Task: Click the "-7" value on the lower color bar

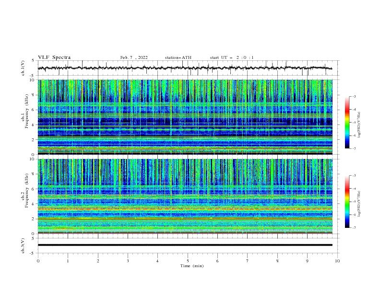Action: 354,228
